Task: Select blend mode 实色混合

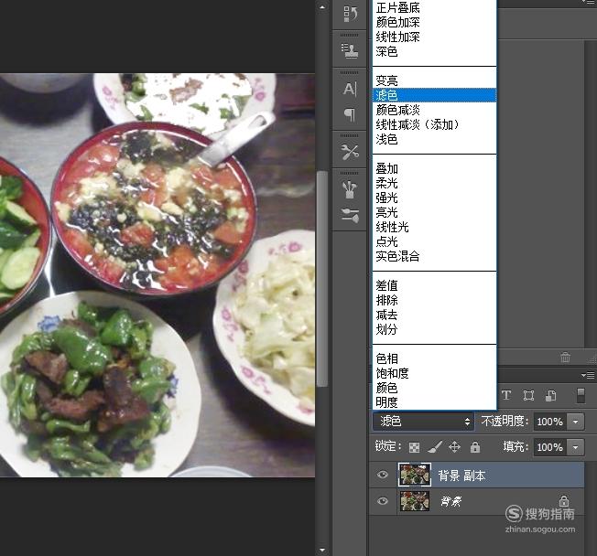Action: 435,256
